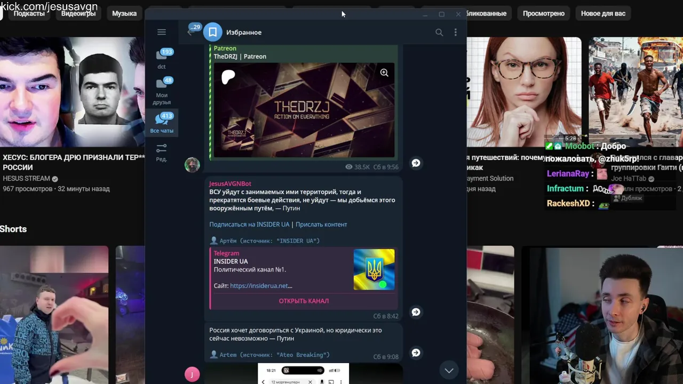Select the Просмотрено filter chip
683x384 pixels.
click(543, 13)
